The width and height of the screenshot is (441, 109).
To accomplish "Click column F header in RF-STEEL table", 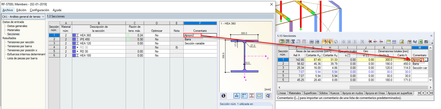I will pos(200,23).
